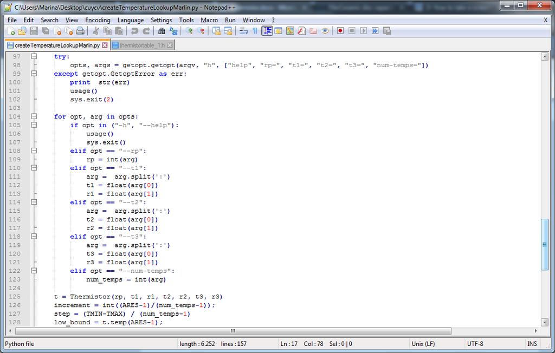Click the Zoom Out magnifier icon
This screenshot has height=353, width=555.
pos(201,31)
